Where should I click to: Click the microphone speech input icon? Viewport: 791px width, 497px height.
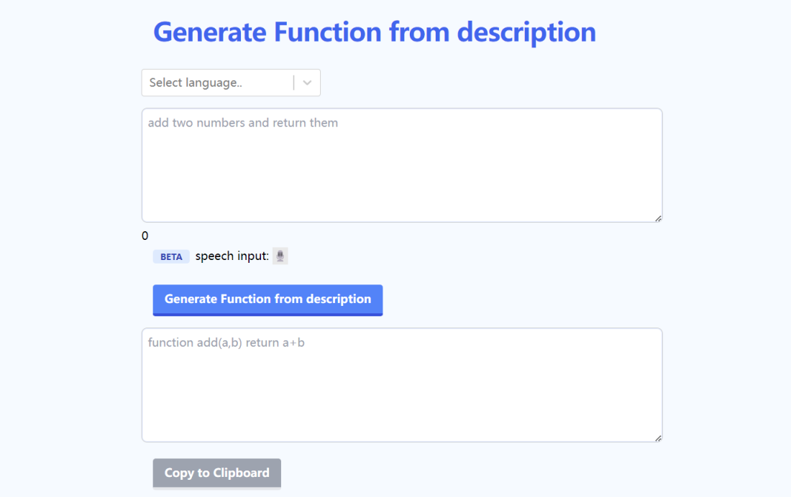pos(280,256)
